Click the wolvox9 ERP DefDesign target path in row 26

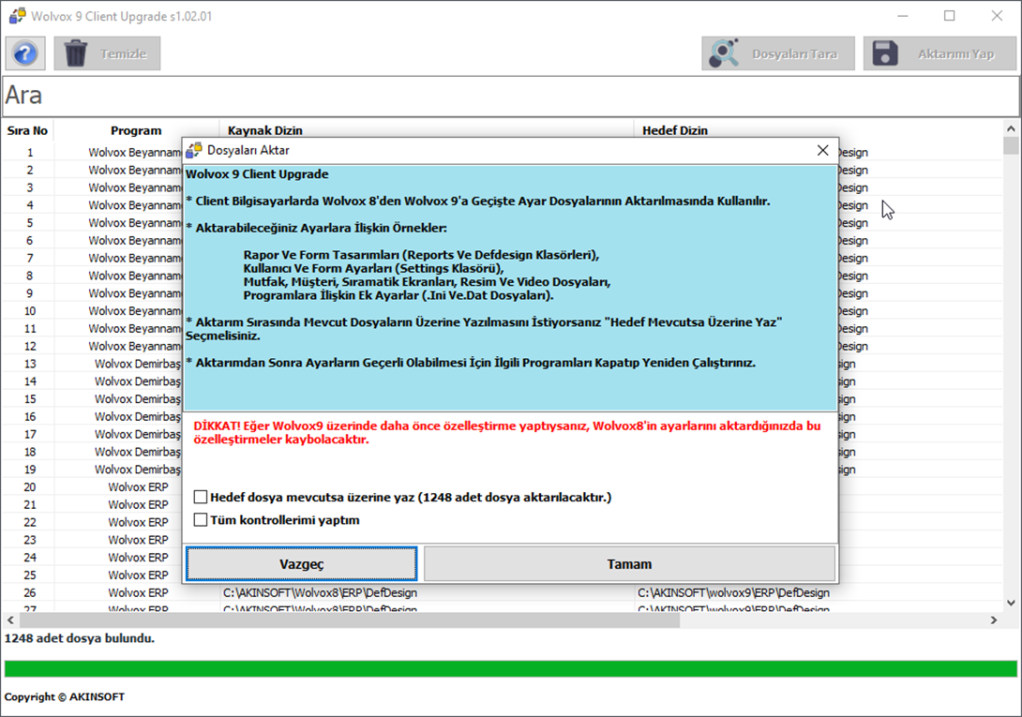[733, 592]
